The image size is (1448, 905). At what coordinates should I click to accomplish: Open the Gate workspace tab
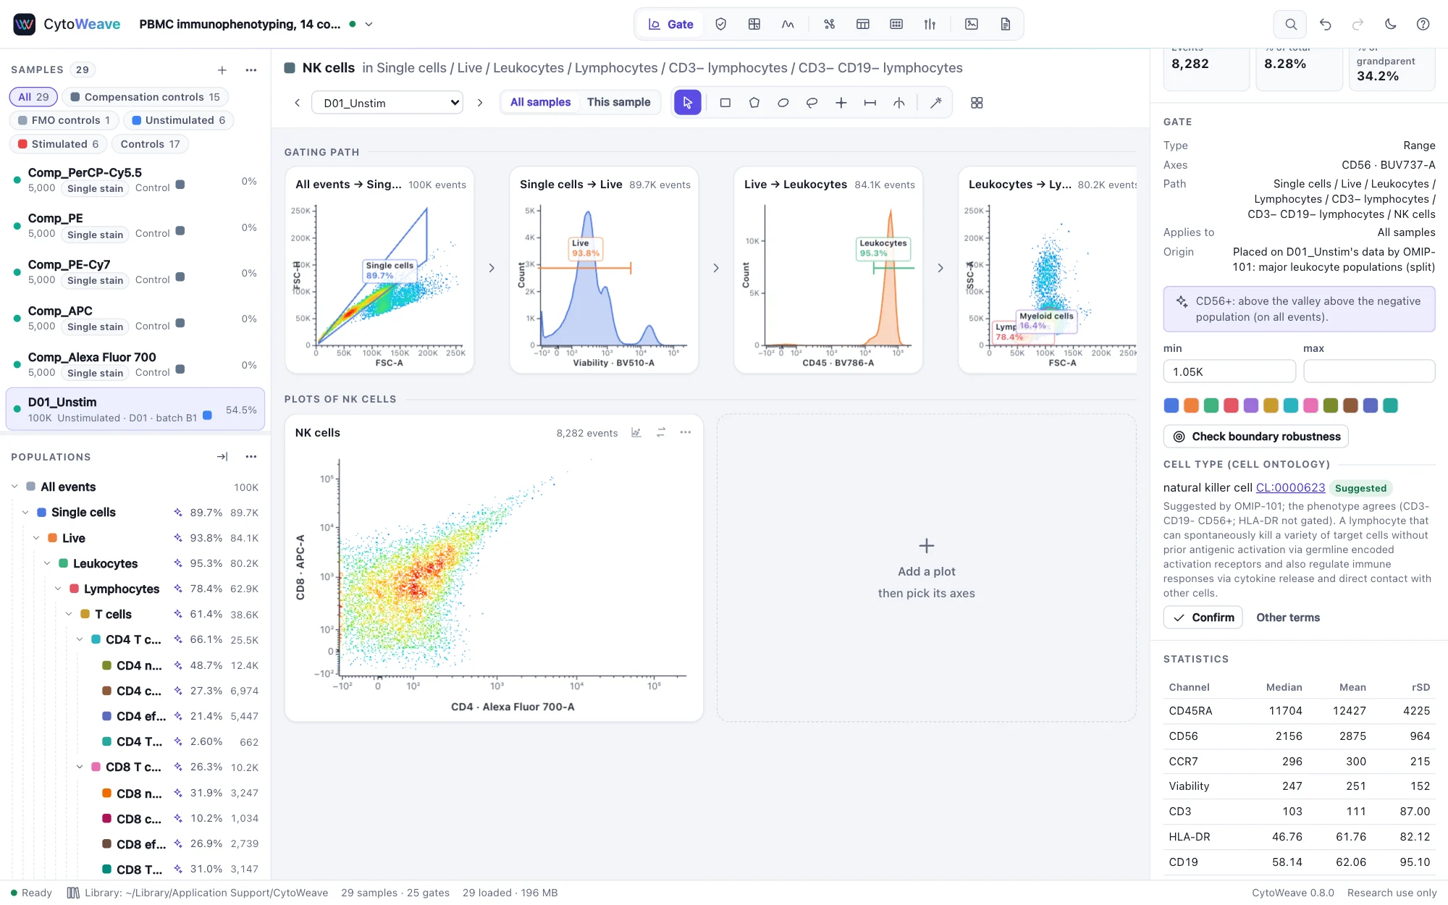point(670,24)
